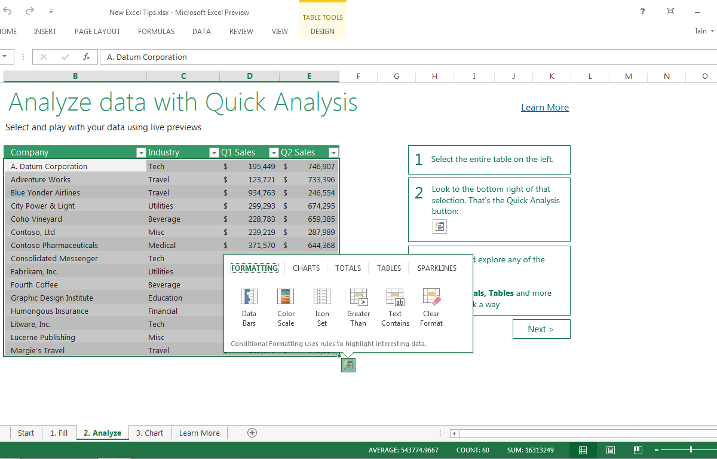
Task: Add a new sheet with the plus icon
Action: [252, 433]
